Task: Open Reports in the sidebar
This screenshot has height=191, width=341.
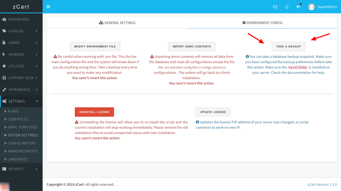Action: [x=16, y=169]
